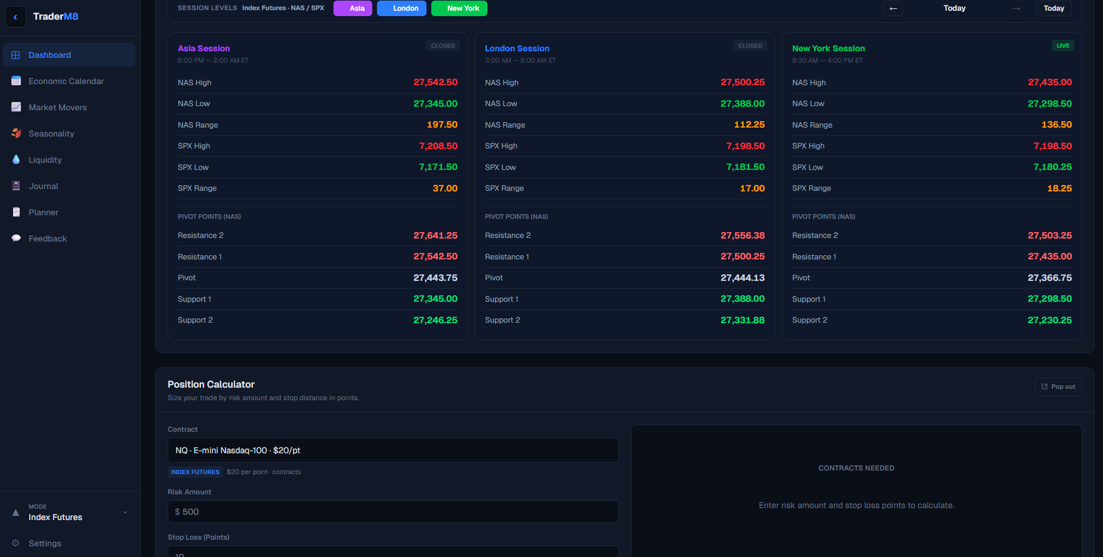Open Liquidity page
The width and height of the screenshot is (1103, 557).
(x=69, y=160)
